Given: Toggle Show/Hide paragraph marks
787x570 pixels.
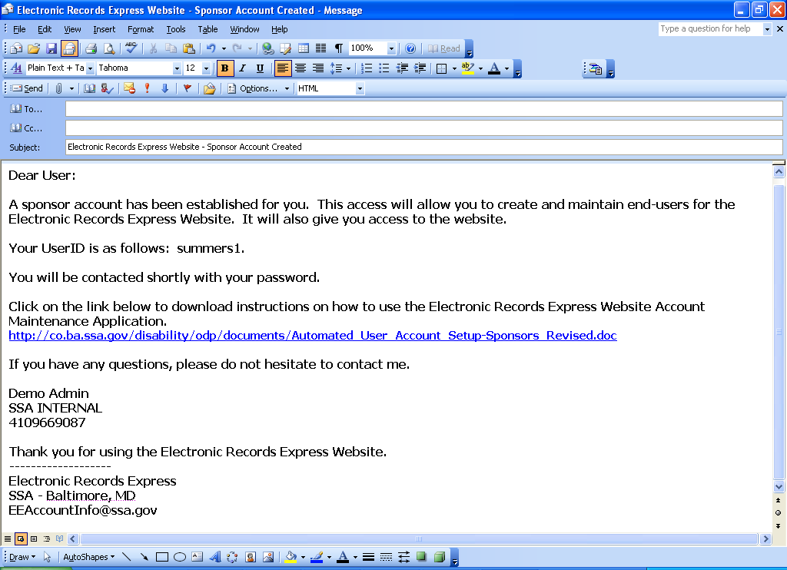Looking at the screenshot, I should coord(339,48).
